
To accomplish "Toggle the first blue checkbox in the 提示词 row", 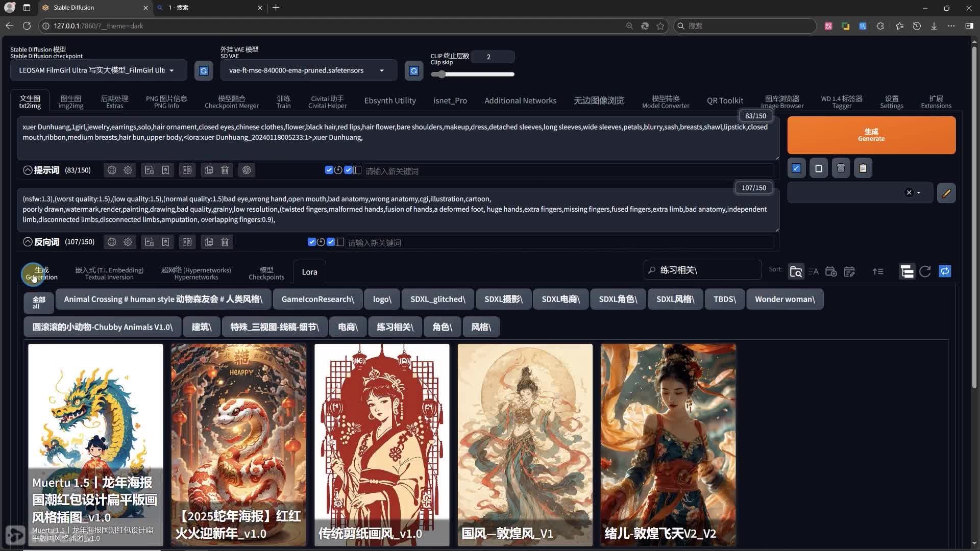I will point(329,170).
